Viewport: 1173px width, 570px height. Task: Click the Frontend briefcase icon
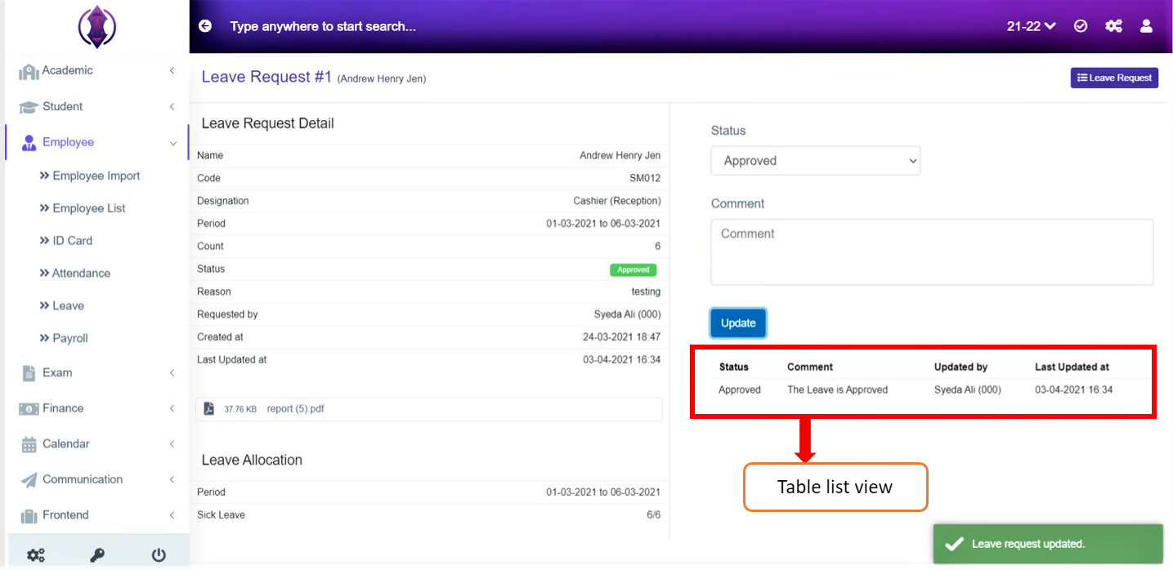point(29,516)
